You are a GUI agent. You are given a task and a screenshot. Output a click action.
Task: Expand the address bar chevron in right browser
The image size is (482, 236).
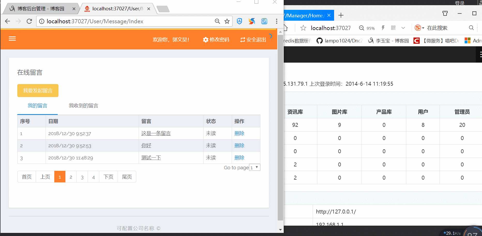point(403,28)
